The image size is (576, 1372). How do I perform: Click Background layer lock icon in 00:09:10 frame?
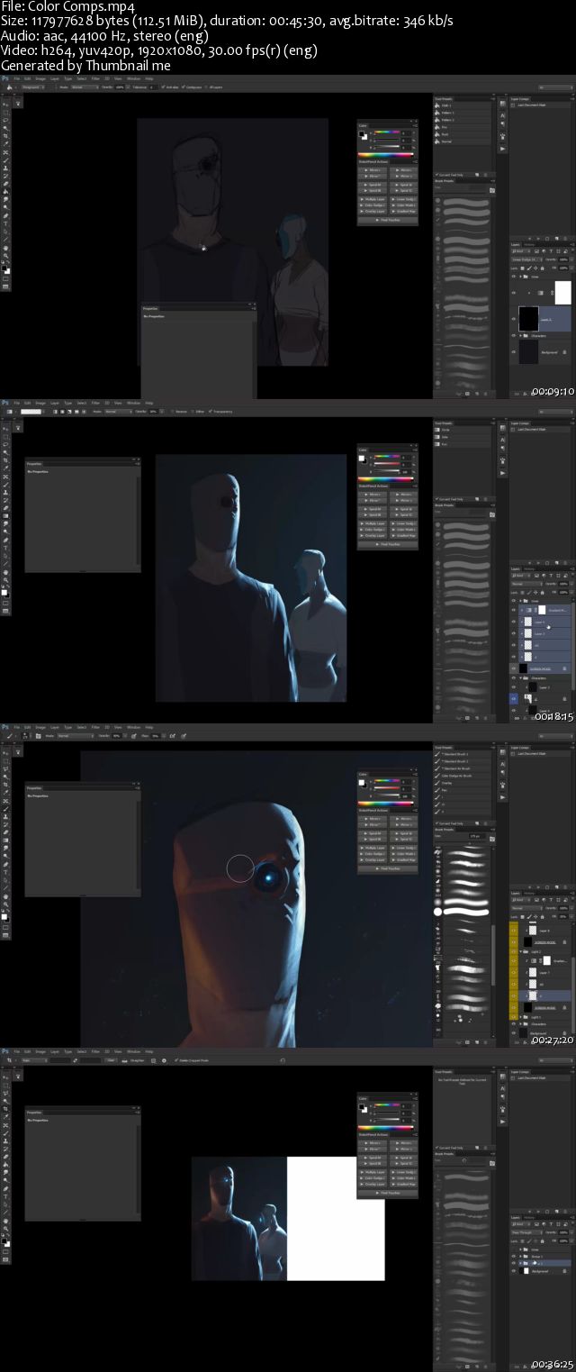pos(564,352)
